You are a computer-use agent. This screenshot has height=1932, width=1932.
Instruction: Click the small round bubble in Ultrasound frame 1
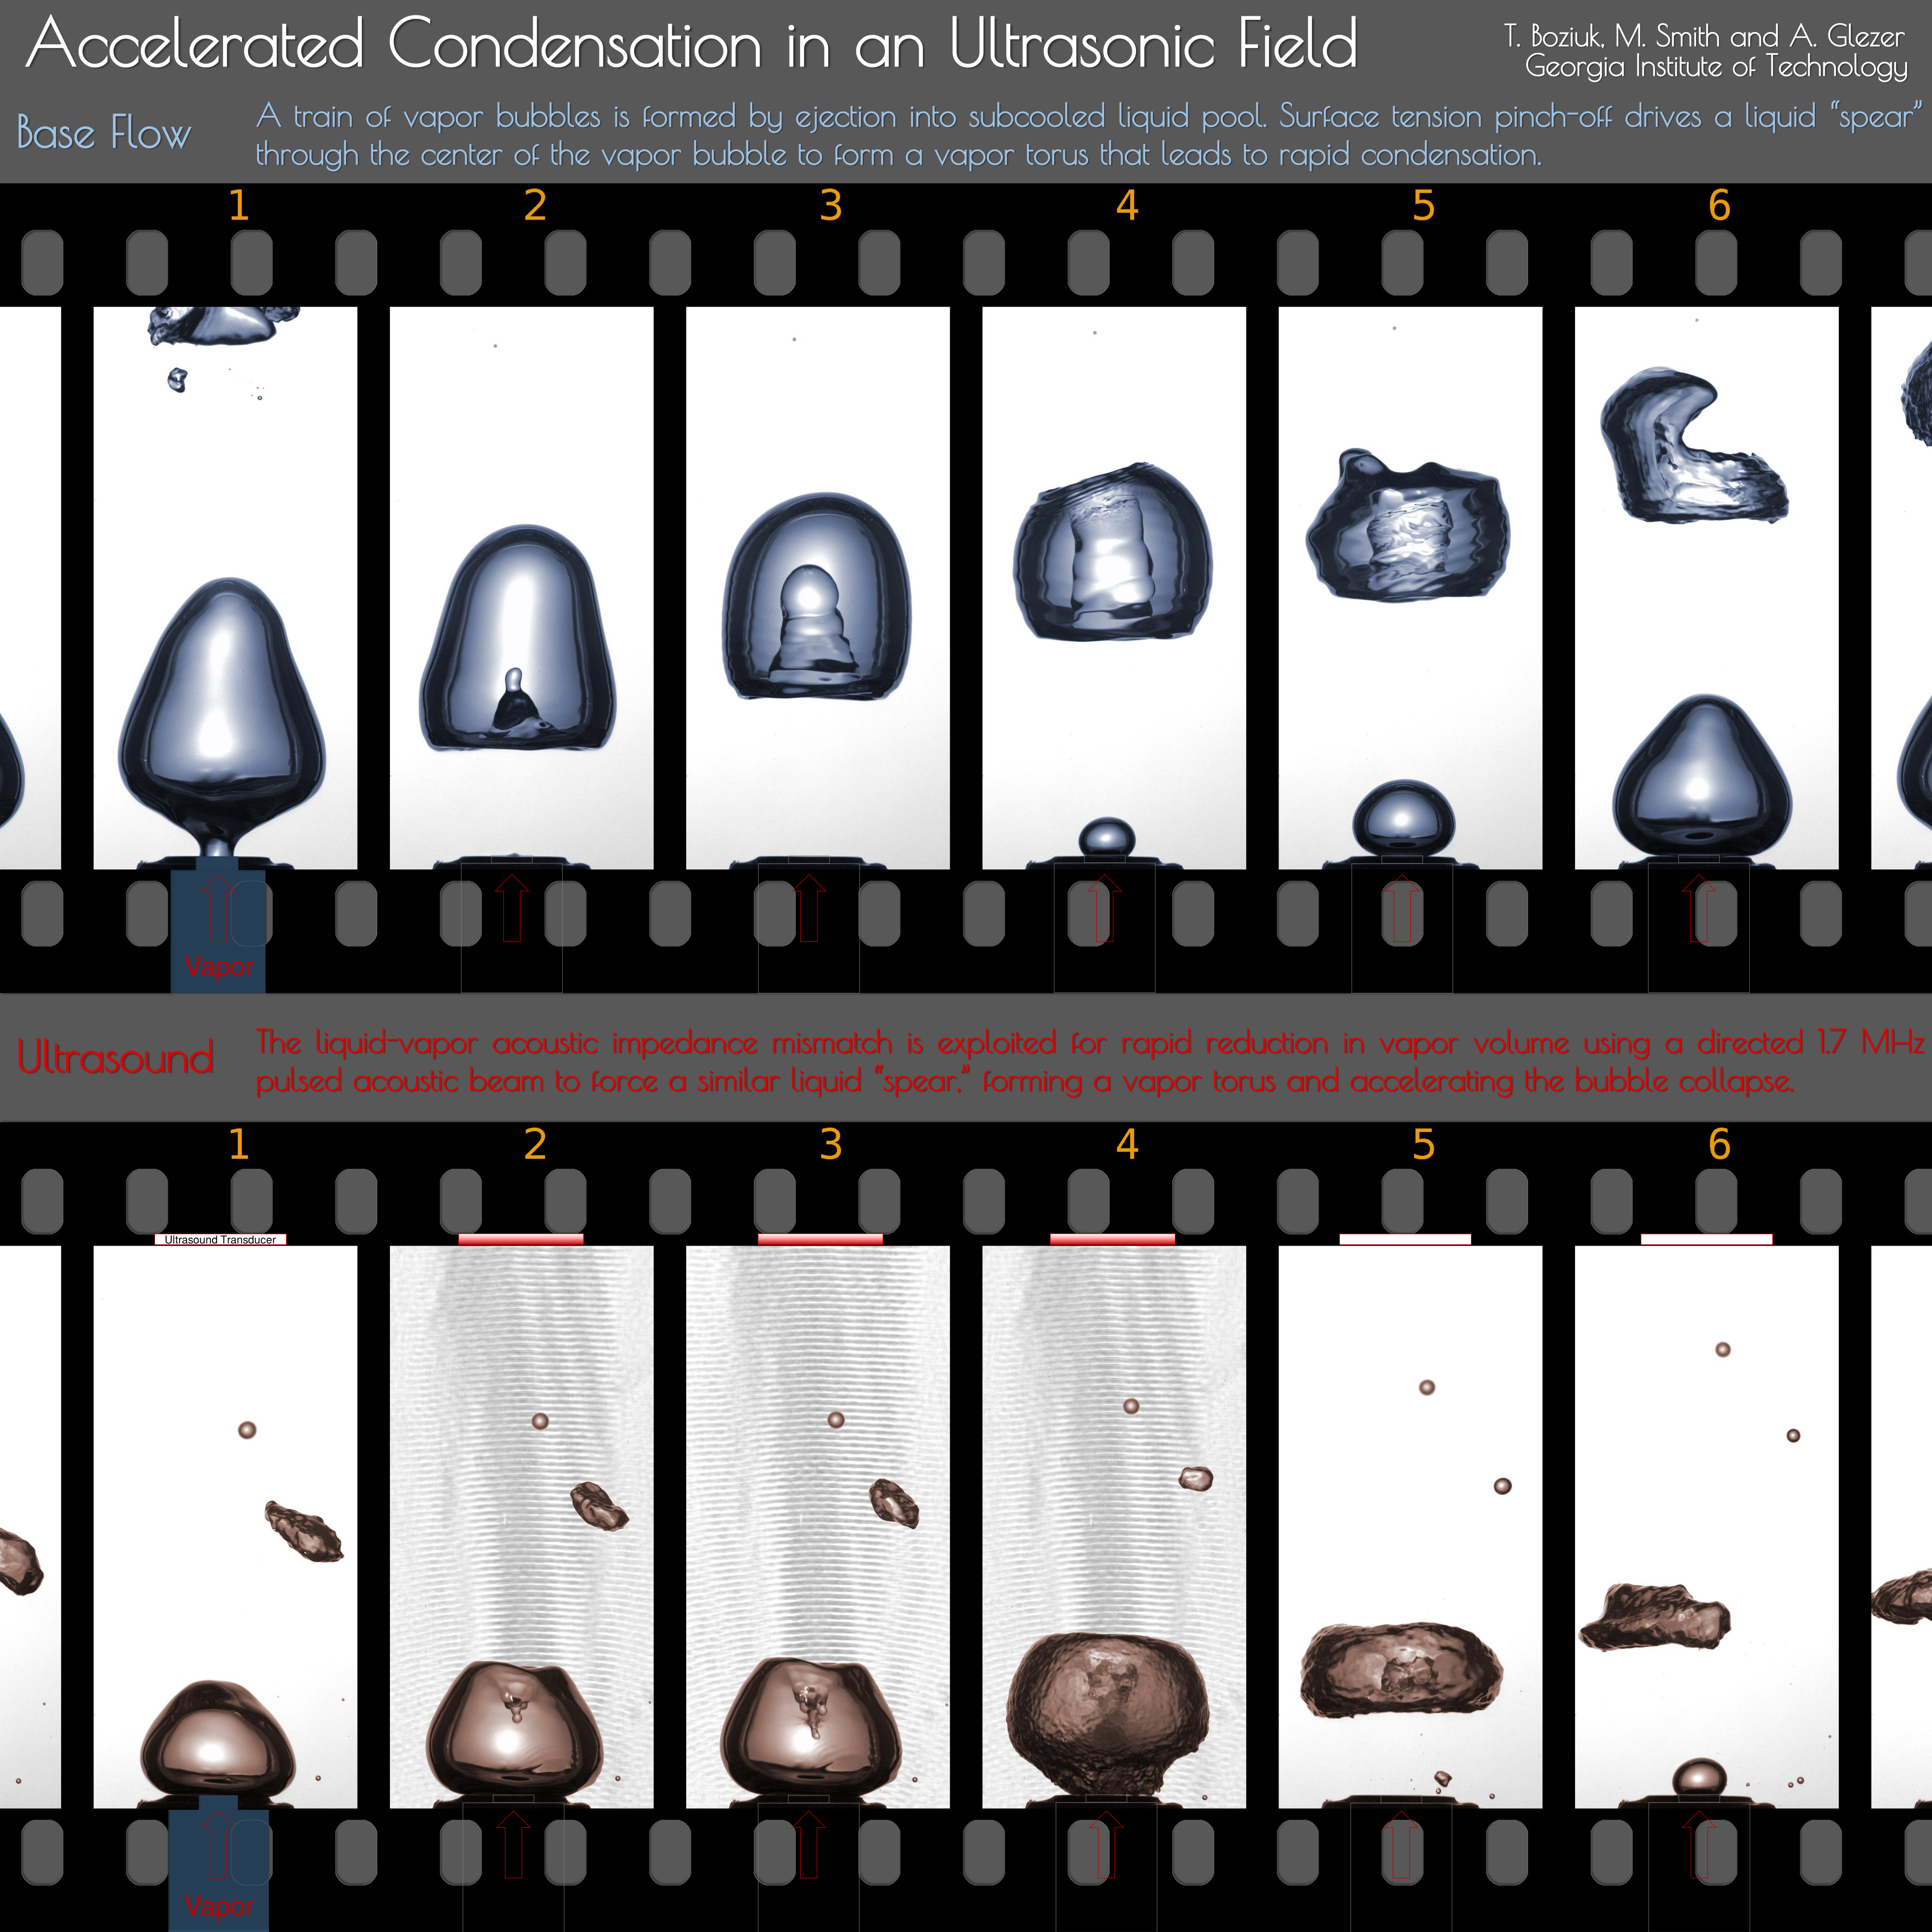(247, 1430)
